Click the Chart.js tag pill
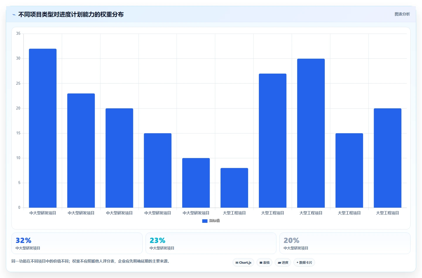Screen dimensions: 422x278 click(243, 263)
